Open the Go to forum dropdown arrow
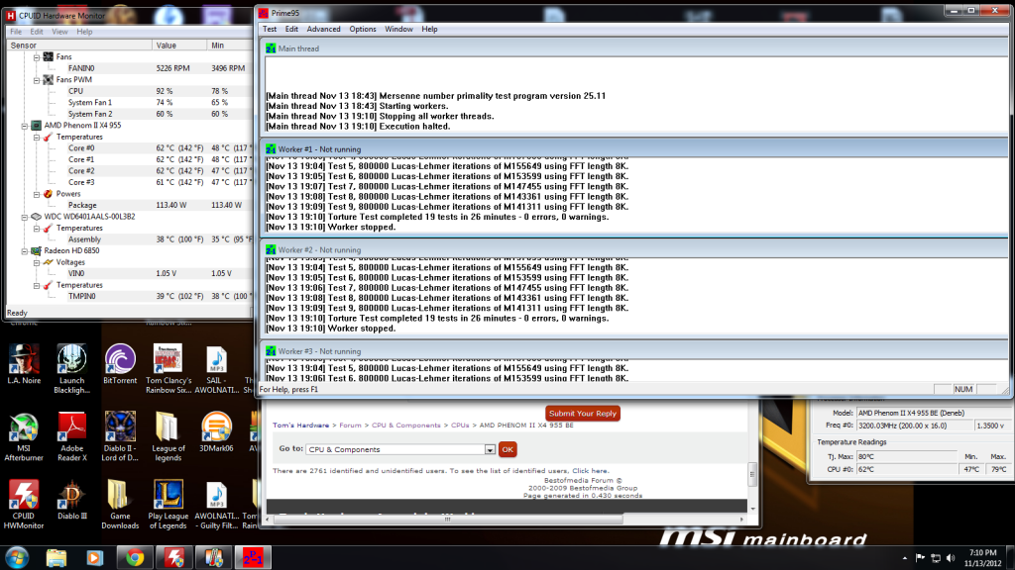This screenshot has width=1015, height=570. (490, 450)
